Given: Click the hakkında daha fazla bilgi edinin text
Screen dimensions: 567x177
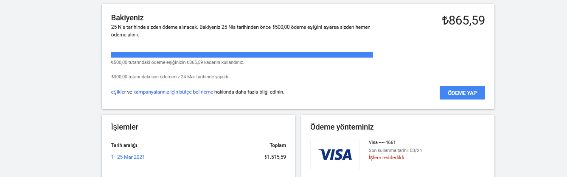Looking at the screenshot, I should (x=249, y=92).
